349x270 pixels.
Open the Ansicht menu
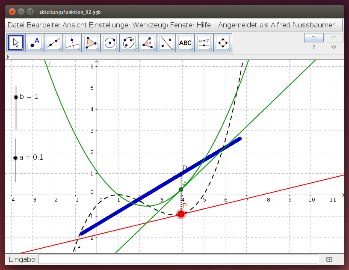click(74, 25)
